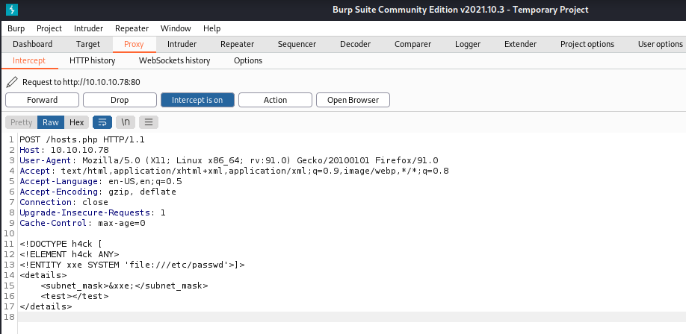This screenshot has width=686, height=334.
Task: Click the pencil edit icon beside request target
Action: (12, 82)
